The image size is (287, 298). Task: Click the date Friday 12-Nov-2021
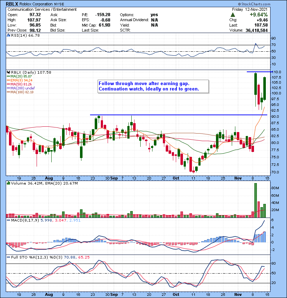[250, 9]
